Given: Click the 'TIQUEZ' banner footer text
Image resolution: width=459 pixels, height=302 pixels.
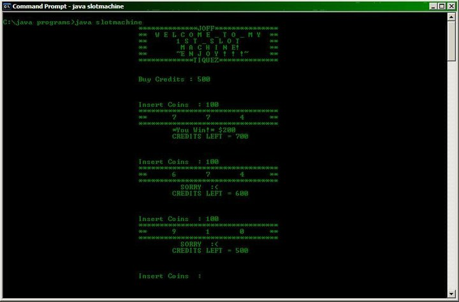Looking at the screenshot, I should tap(206, 61).
